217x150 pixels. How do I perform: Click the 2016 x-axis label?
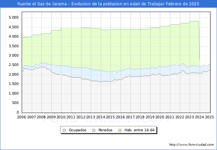(x=120, y=117)
